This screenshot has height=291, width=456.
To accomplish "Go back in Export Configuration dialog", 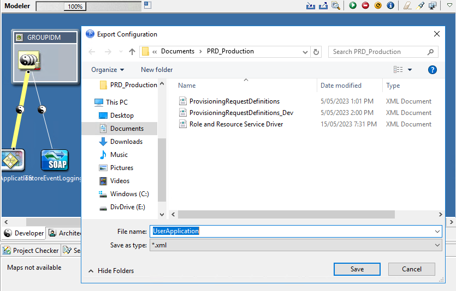I will pyautogui.click(x=92, y=52).
